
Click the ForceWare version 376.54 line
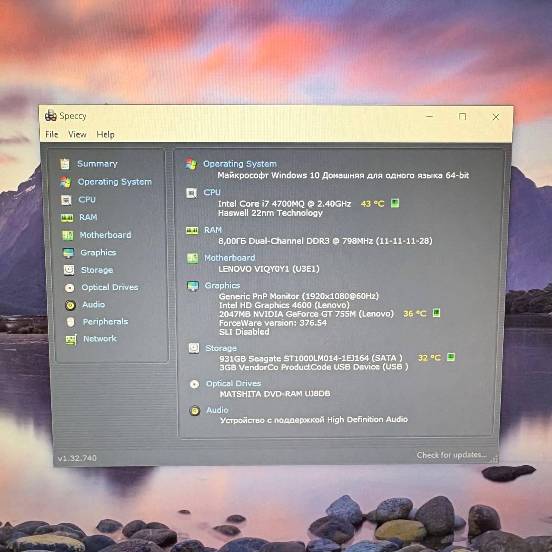(273, 323)
